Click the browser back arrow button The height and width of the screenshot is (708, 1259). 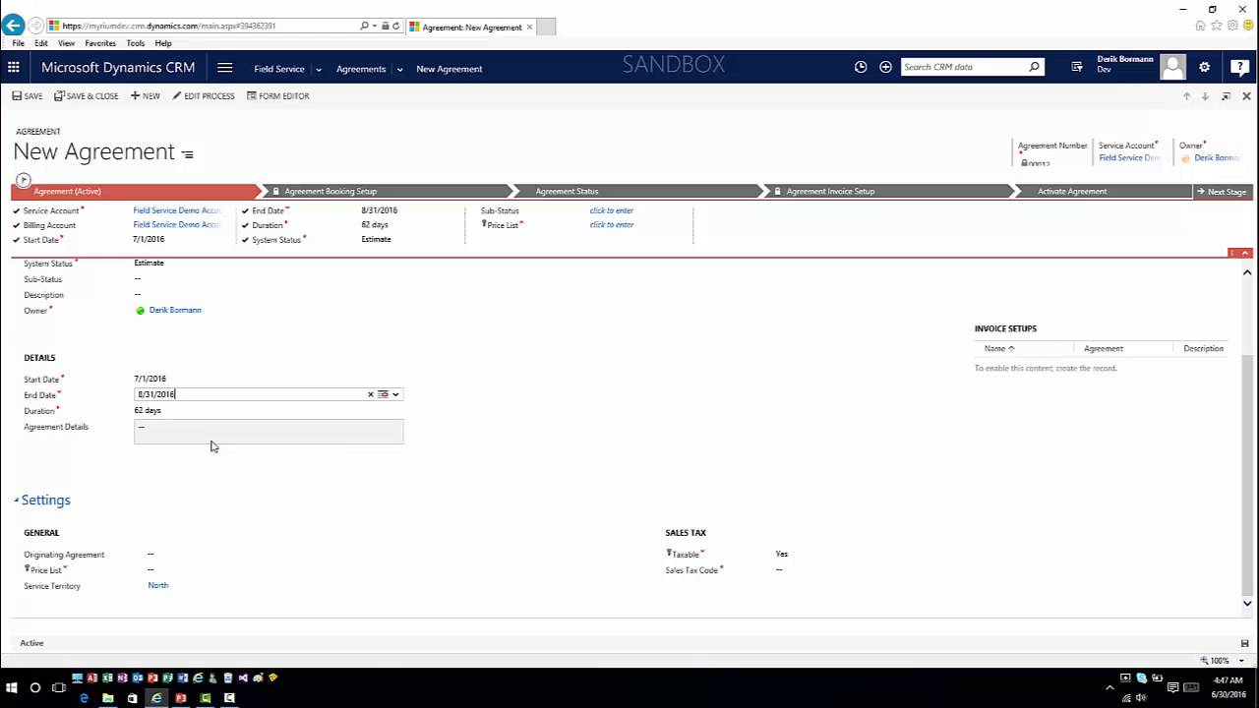(13, 26)
